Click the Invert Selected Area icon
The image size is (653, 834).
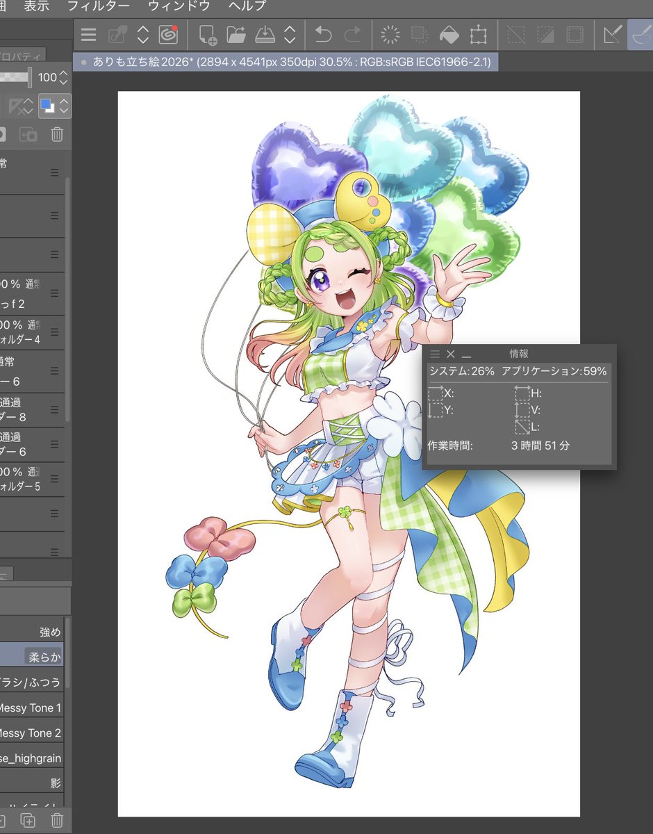tap(545, 35)
